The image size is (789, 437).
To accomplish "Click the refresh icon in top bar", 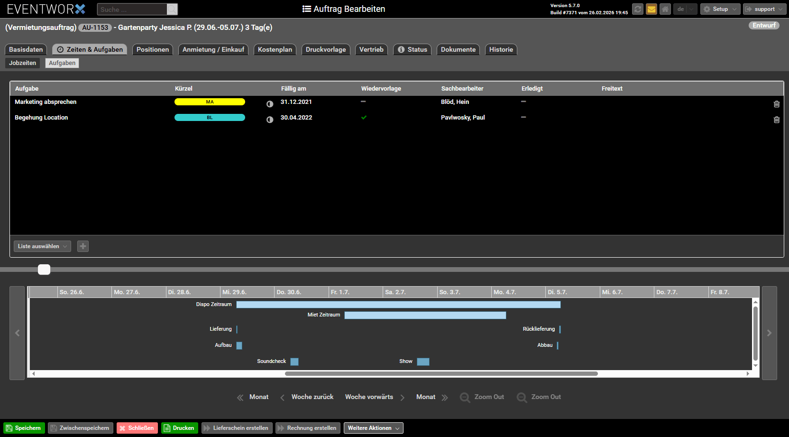I will click(638, 9).
